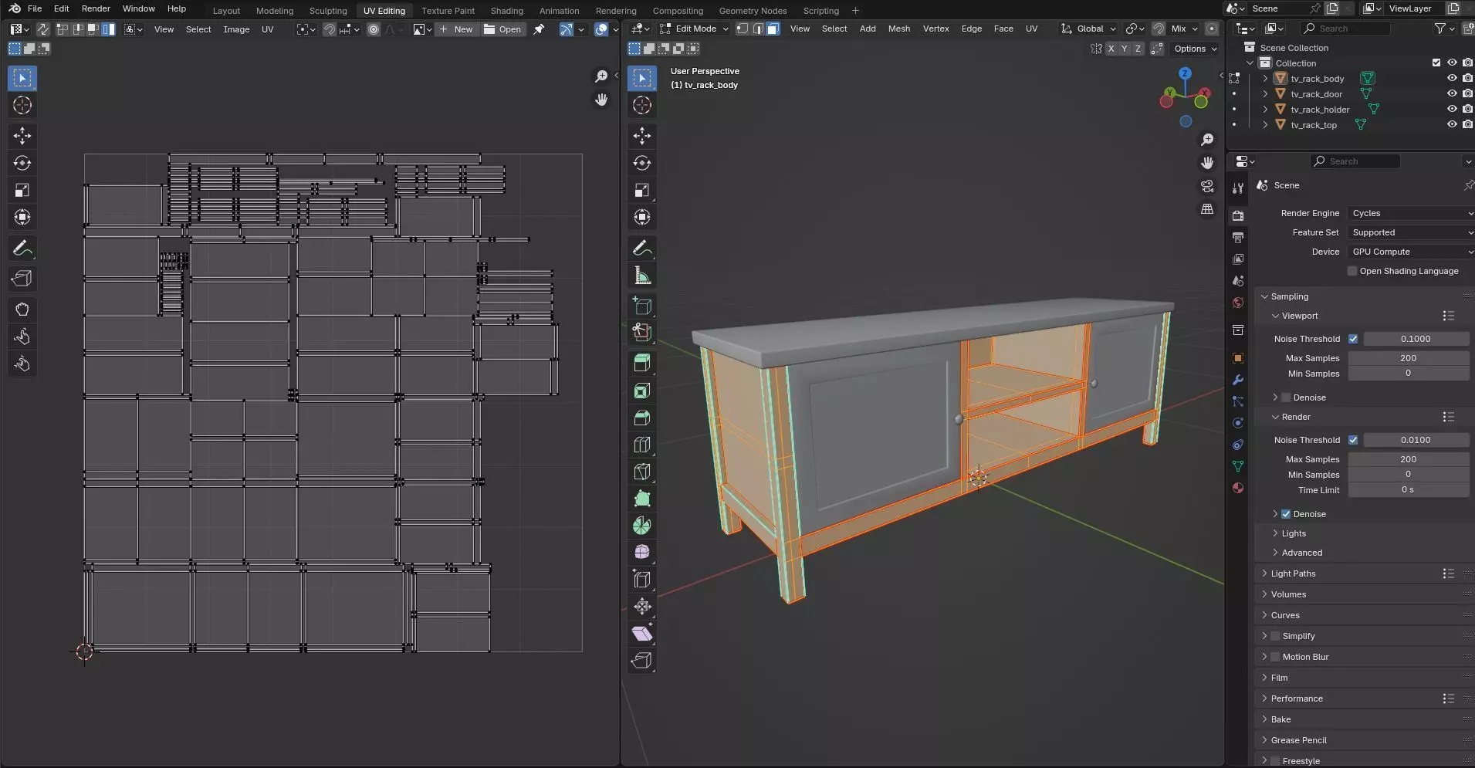Open the File menu
The image size is (1475, 768).
point(35,8)
